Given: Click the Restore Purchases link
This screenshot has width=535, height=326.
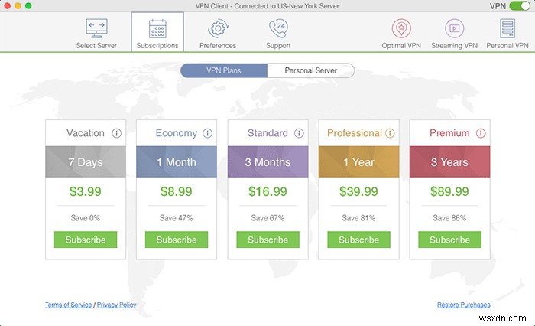Looking at the screenshot, I should tap(463, 305).
